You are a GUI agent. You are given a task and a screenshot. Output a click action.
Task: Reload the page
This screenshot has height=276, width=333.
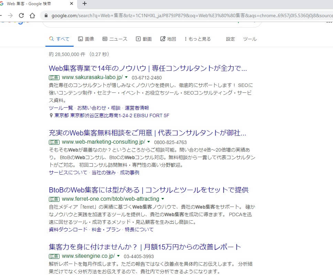[x=21, y=15]
